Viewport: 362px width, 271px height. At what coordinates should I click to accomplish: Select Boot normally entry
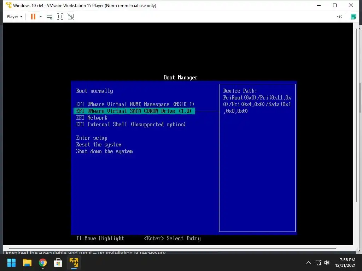95,91
